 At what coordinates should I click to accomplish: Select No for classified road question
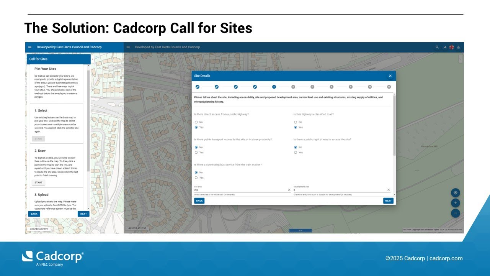tap(296, 122)
